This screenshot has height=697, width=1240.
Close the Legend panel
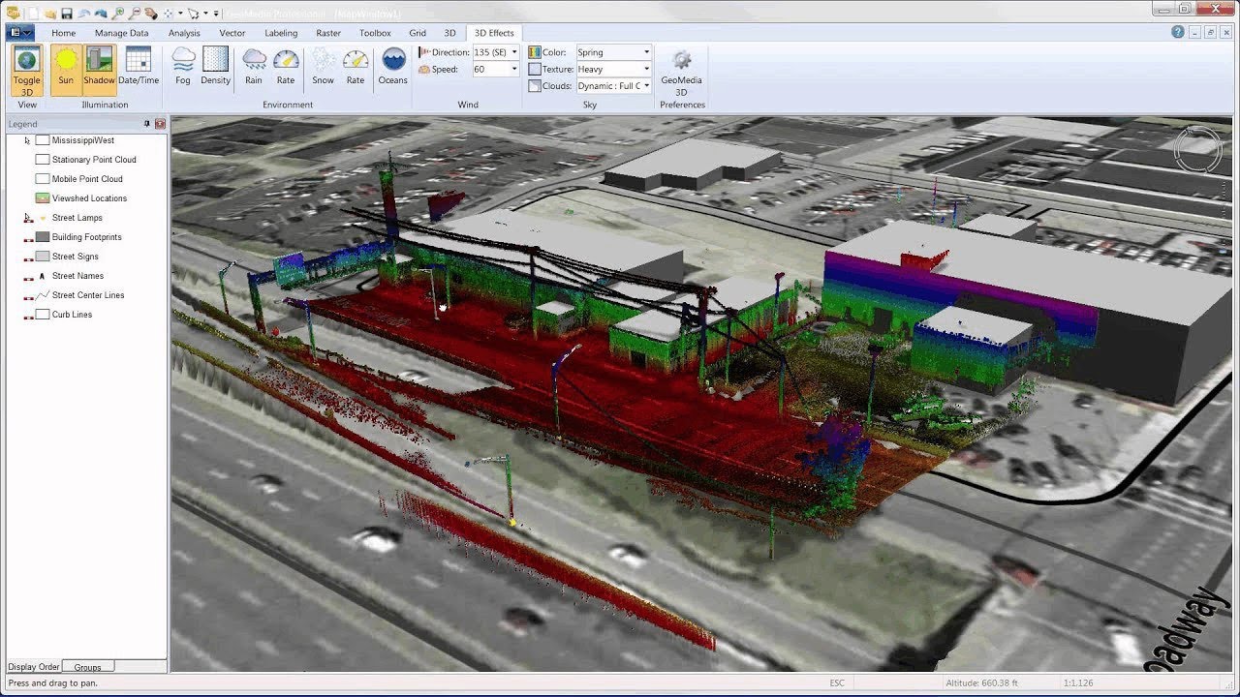click(160, 124)
